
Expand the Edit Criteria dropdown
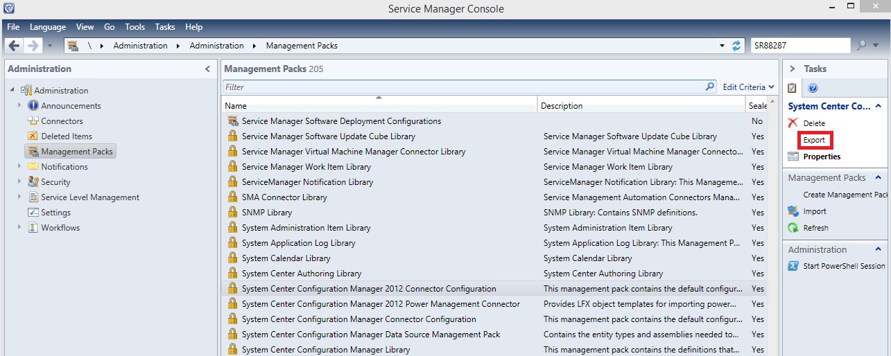click(x=749, y=87)
